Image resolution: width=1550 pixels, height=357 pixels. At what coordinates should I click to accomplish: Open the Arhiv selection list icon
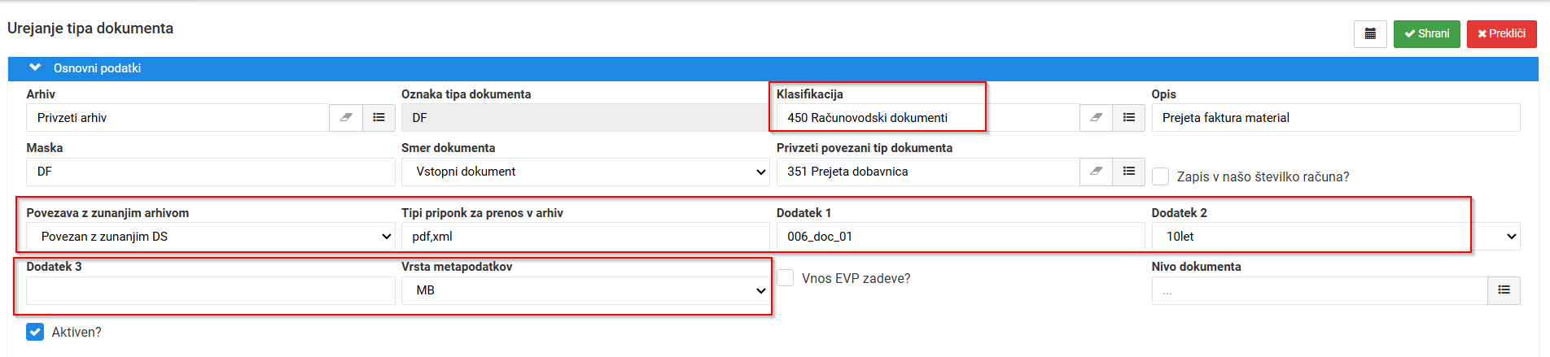[x=379, y=118]
